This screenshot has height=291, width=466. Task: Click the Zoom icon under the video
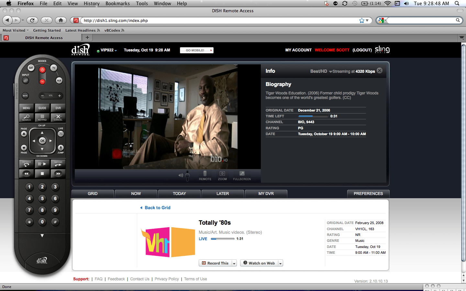tap(222, 176)
